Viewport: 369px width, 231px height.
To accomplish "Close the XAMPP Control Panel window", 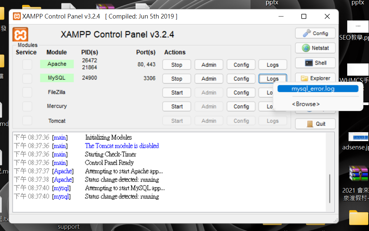I will coord(327,16).
